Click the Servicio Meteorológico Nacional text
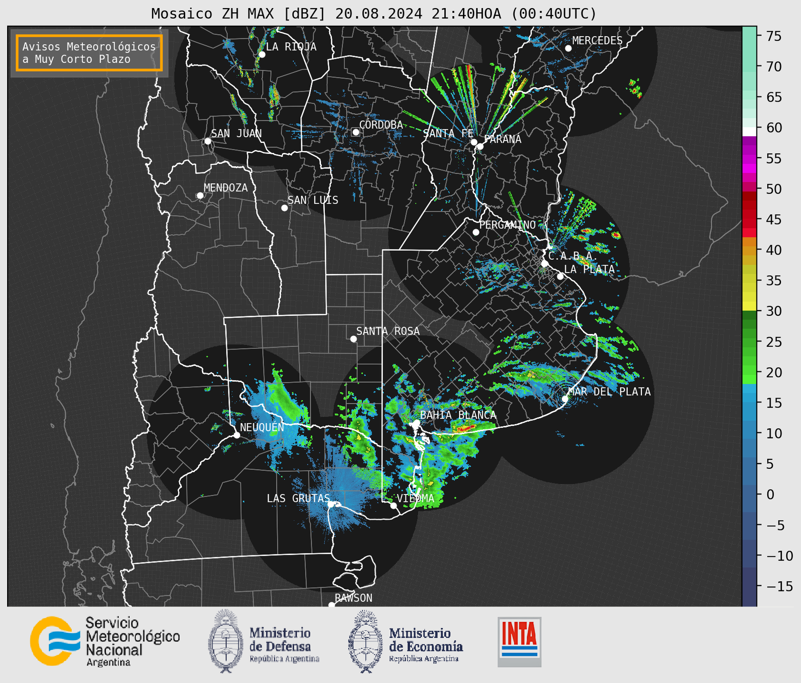Screen dimensions: 801x683 (133, 636)
